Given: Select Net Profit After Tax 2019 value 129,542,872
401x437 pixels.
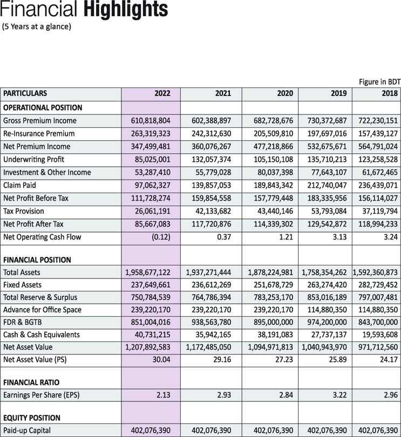Looking at the screenshot, I should (x=327, y=224).
